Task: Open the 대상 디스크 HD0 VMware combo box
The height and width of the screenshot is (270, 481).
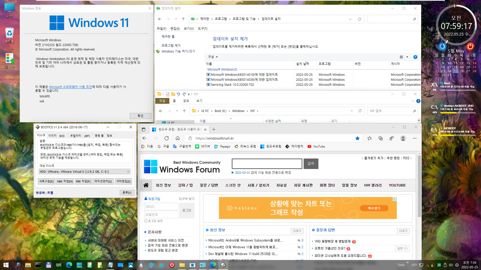Action: (x=85, y=172)
